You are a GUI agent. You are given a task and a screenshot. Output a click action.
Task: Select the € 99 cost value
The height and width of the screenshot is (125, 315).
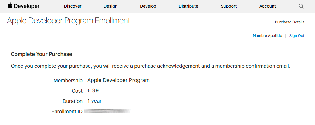tap(93, 91)
